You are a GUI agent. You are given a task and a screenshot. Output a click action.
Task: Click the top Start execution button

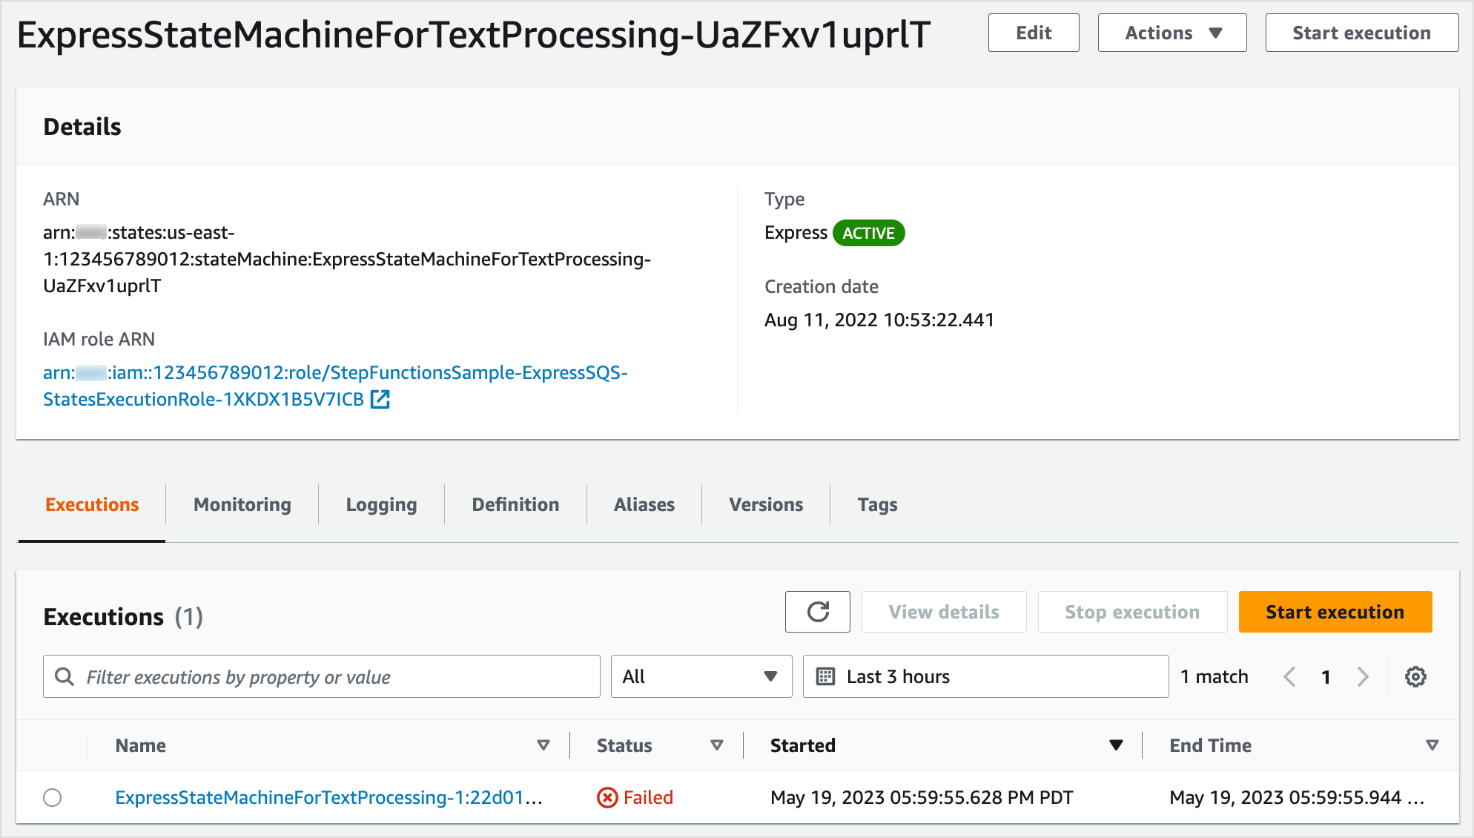[x=1361, y=33]
